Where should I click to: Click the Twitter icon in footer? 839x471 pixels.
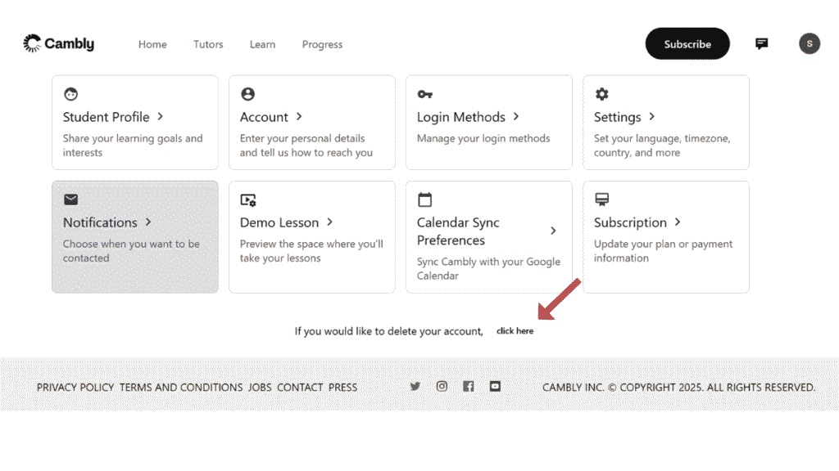tap(415, 387)
